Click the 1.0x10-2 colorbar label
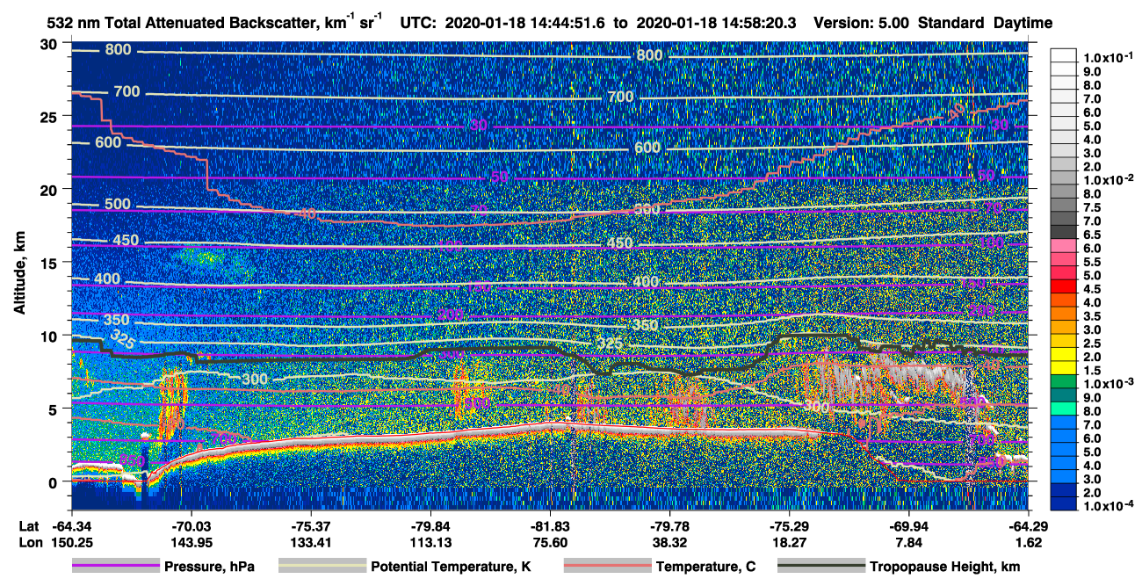This screenshot has height=586, width=1142. coord(1108,180)
